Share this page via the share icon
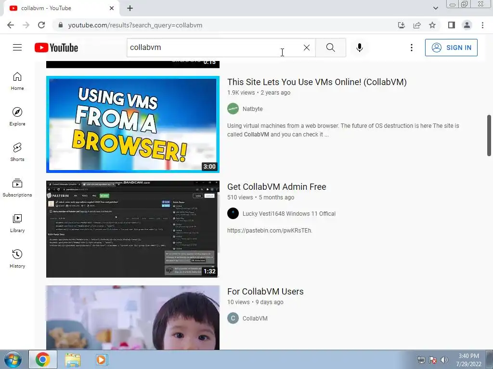The height and width of the screenshot is (369, 493). pyautogui.click(x=417, y=25)
